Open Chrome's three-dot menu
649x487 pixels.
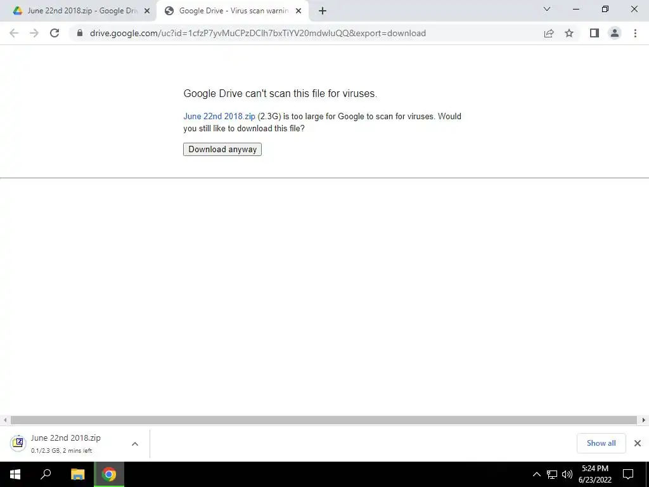(x=635, y=33)
